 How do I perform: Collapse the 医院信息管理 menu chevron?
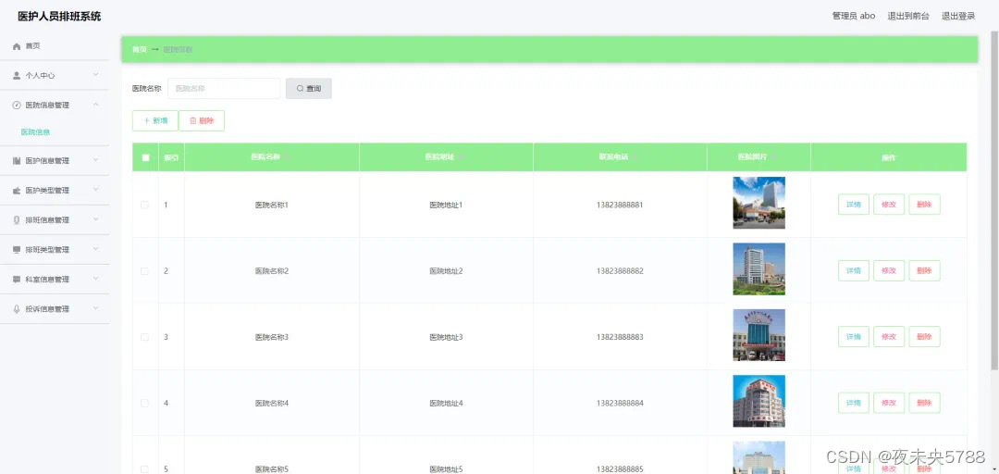pyautogui.click(x=95, y=105)
